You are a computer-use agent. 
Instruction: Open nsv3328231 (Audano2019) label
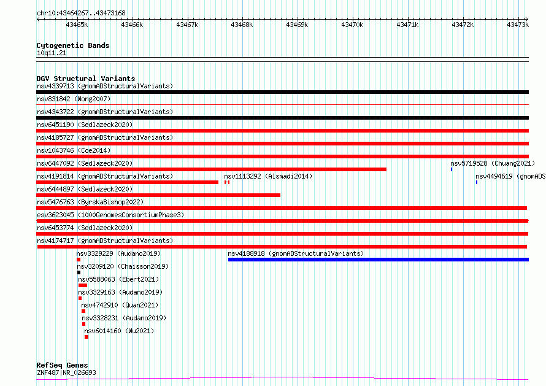point(124,318)
